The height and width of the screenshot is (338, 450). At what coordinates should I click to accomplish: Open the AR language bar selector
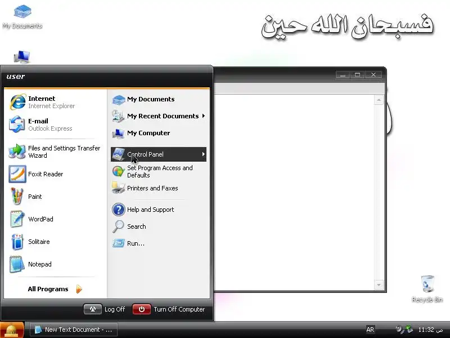click(370, 330)
